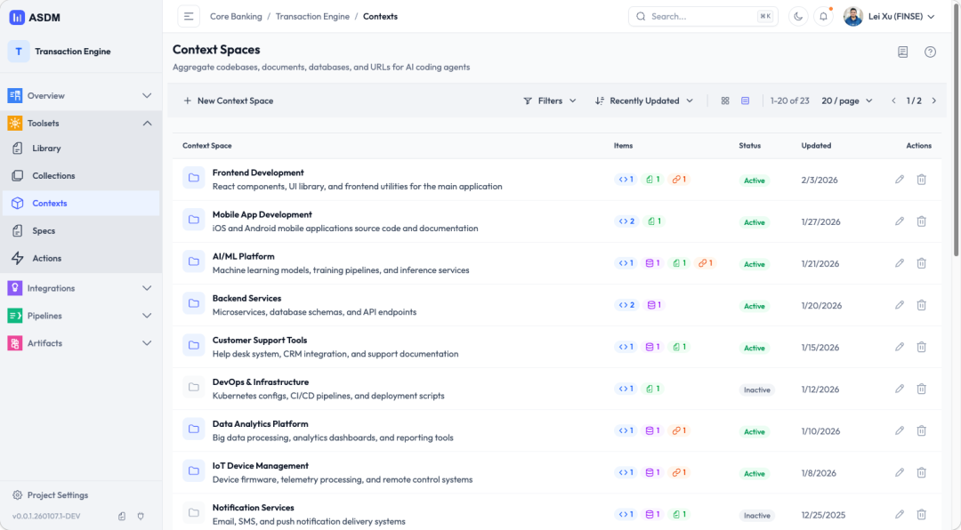Toggle the sidebar collapse menu icon
The width and height of the screenshot is (961, 530).
tap(189, 17)
